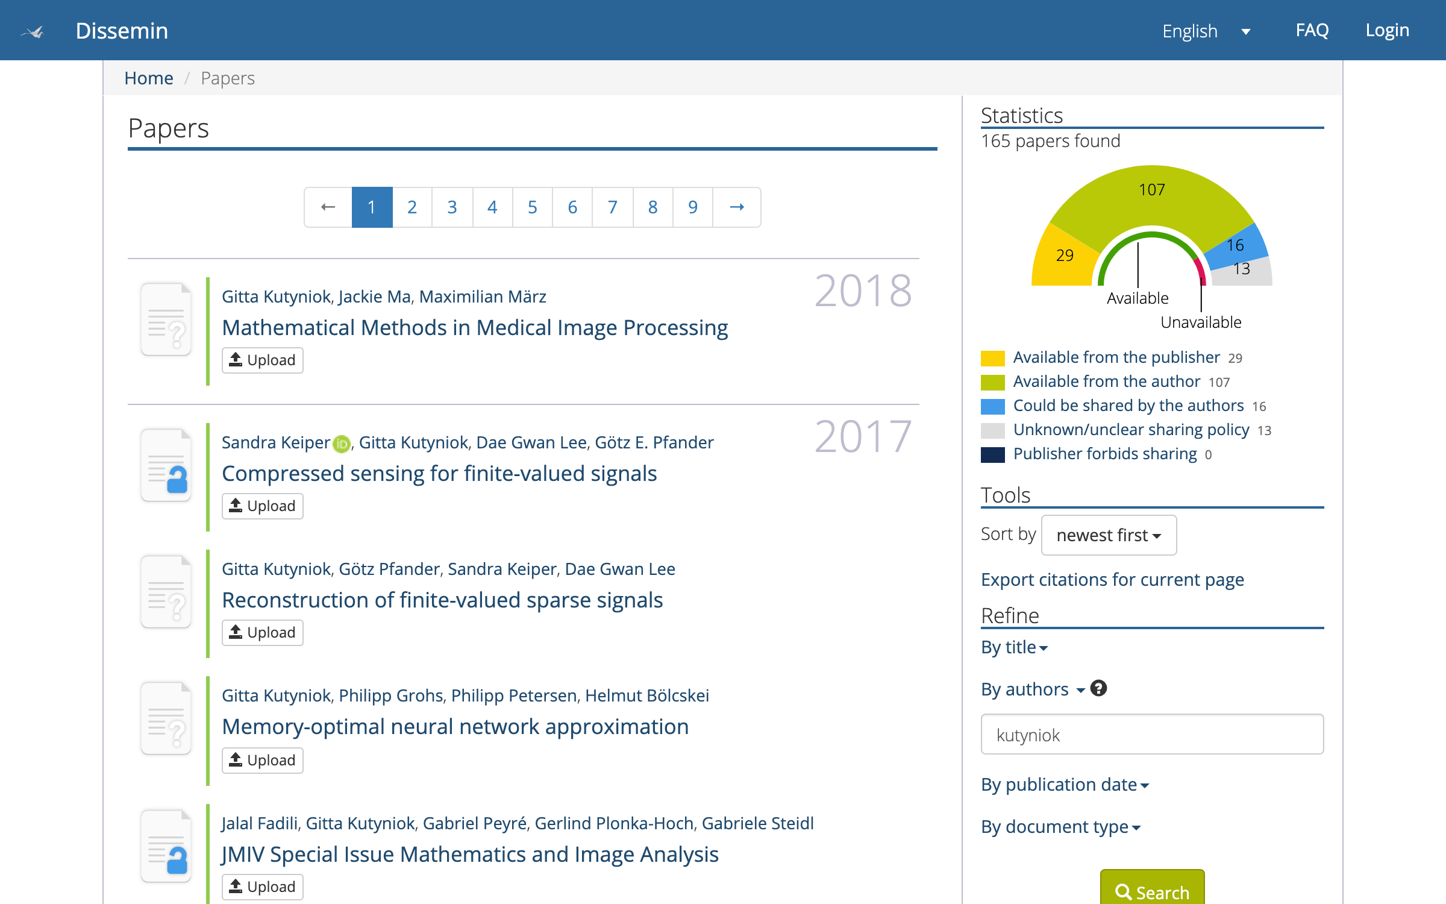This screenshot has width=1446, height=904.
Task: Click the Dissemin bird logo icon
Action: (34, 31)
